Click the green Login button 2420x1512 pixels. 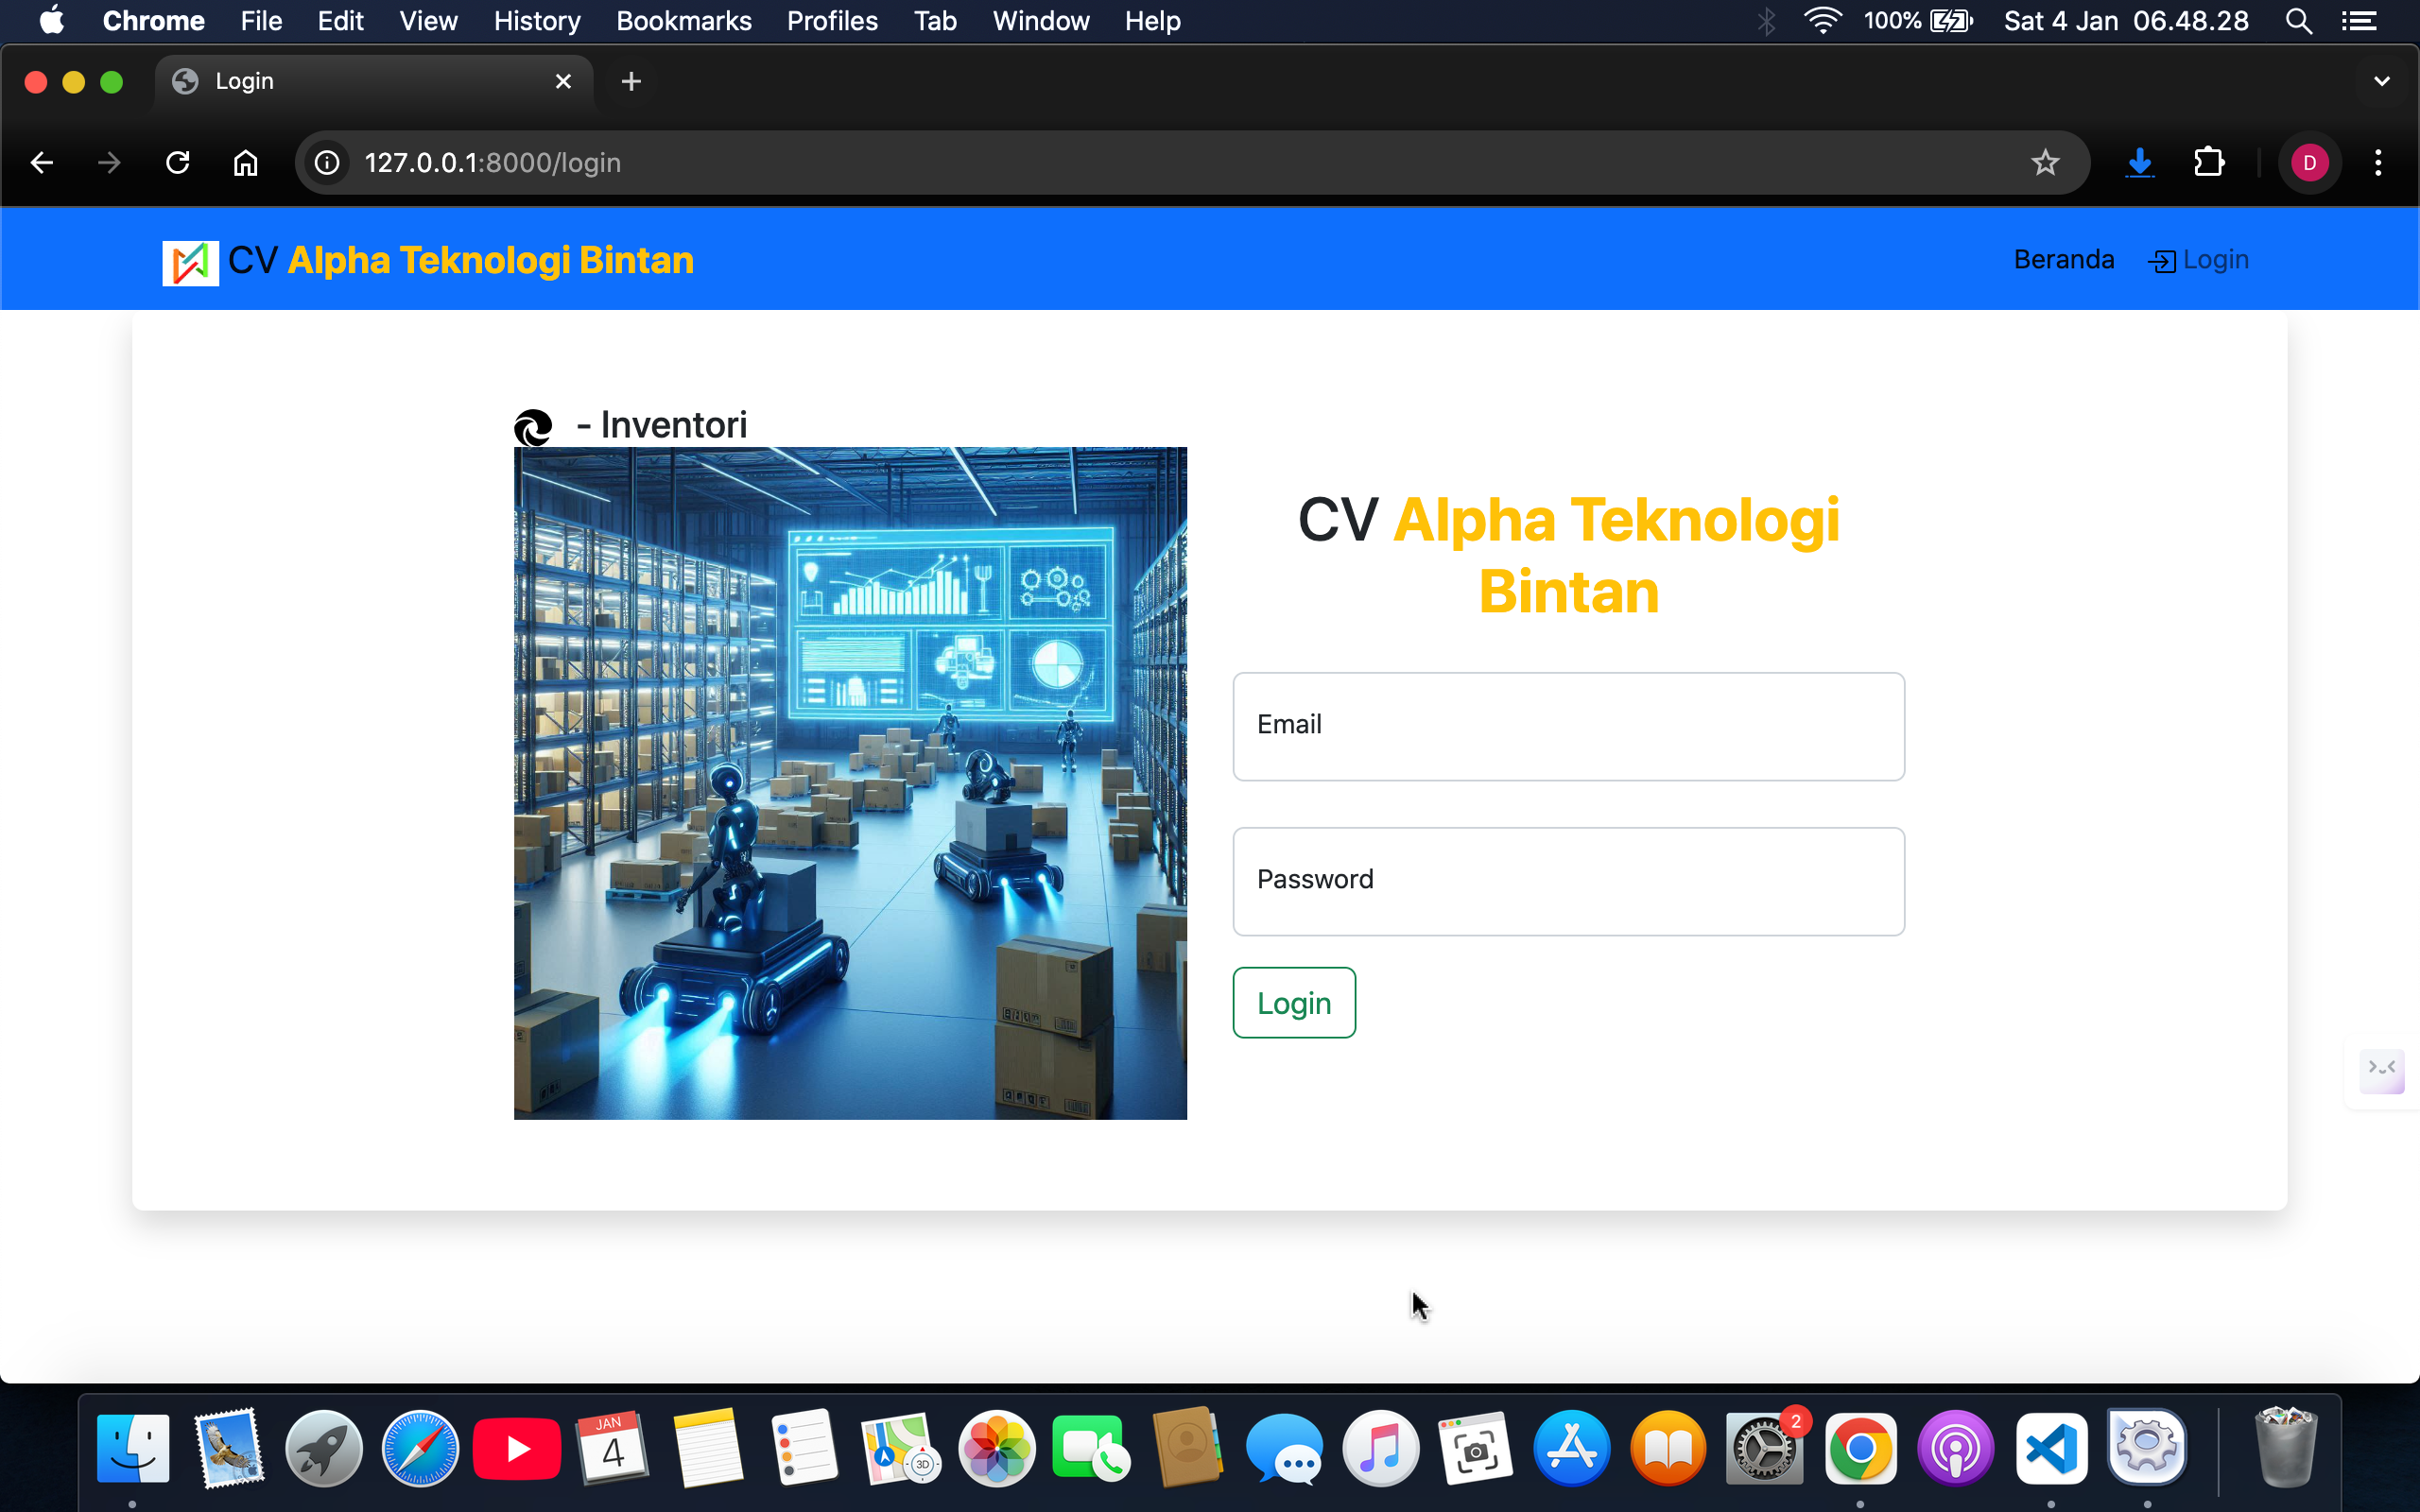click(x=1293, y=1002)
